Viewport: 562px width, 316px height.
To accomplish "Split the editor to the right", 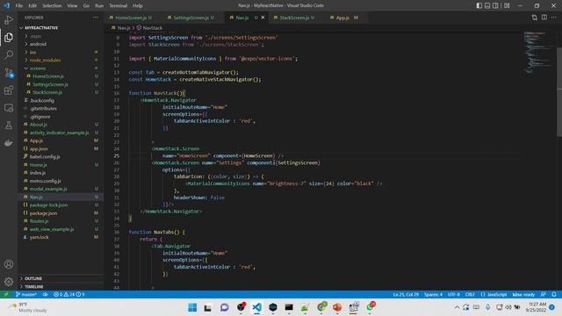I will click(544, 18).
